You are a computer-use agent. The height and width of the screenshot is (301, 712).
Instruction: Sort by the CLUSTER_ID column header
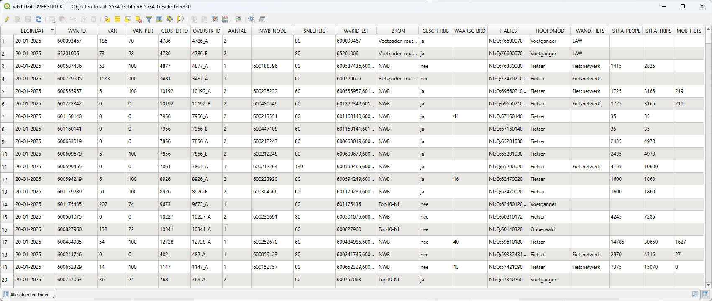[x=174, y=31]
